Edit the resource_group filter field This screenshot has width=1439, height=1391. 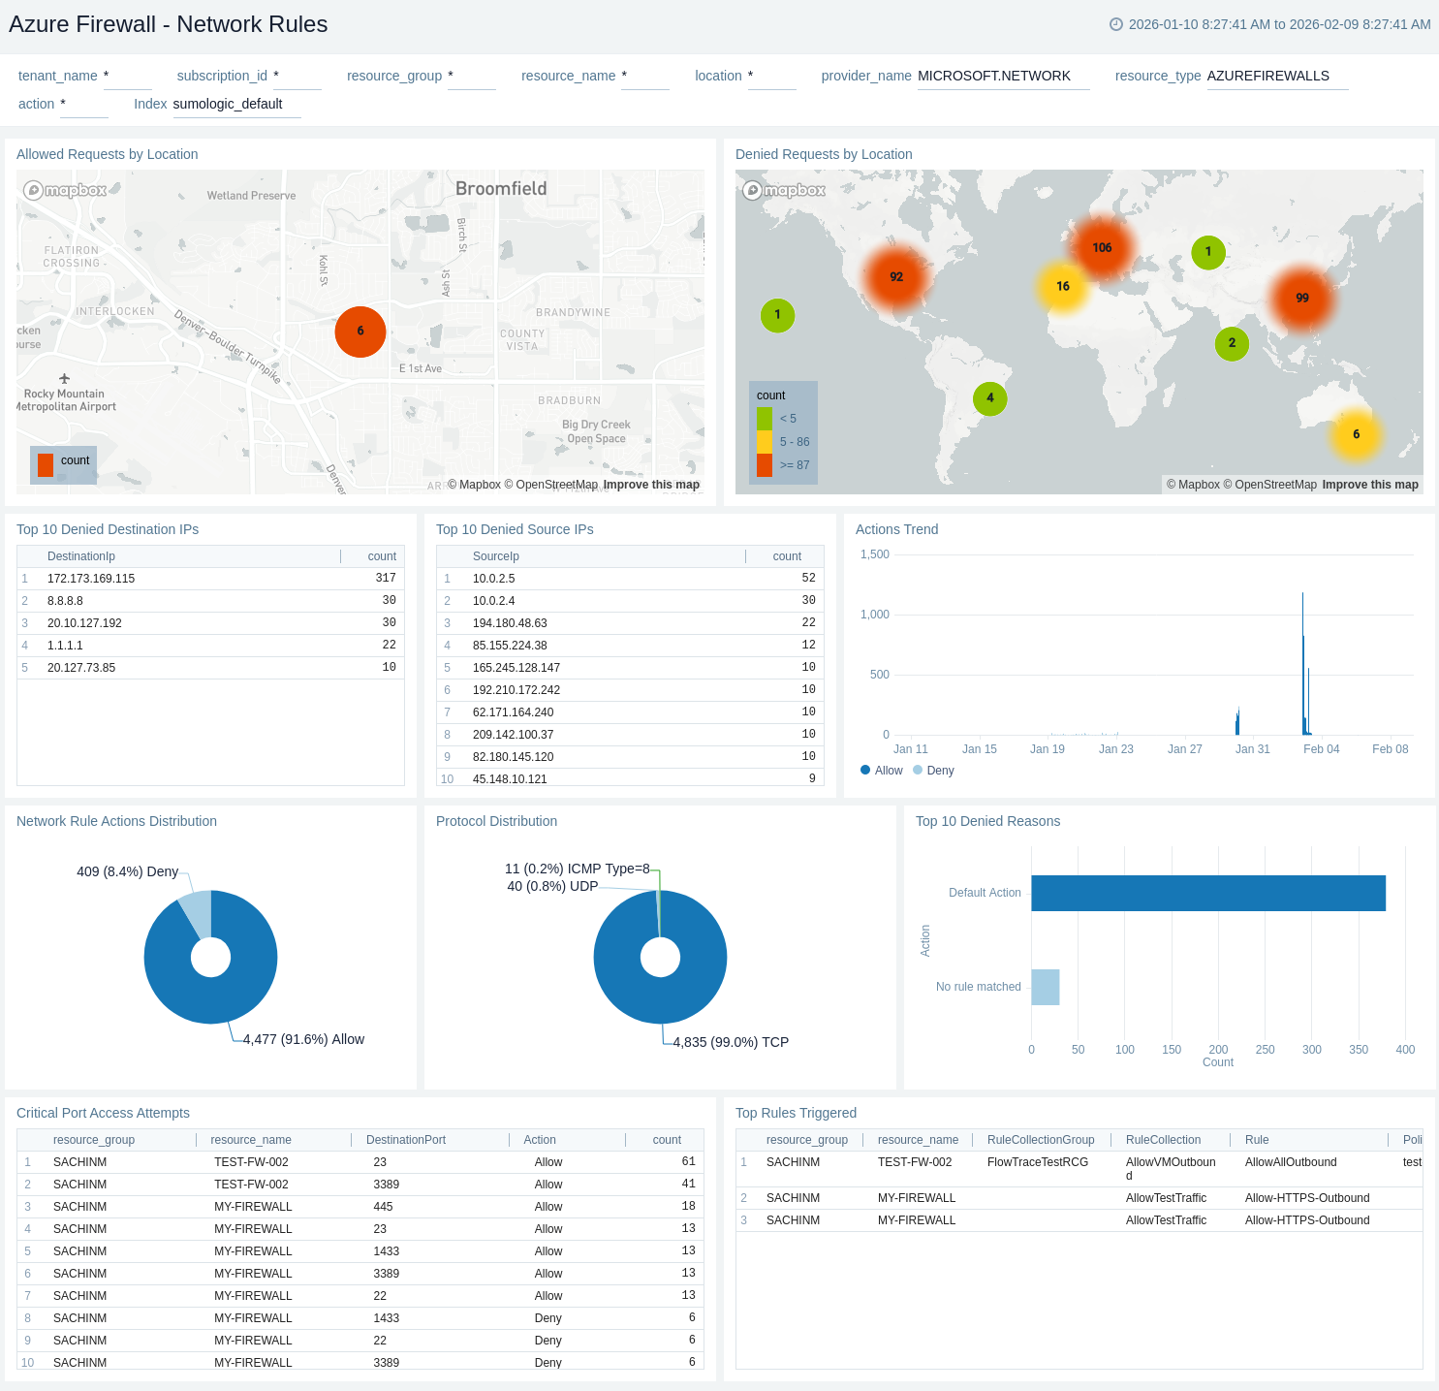point(472,76)
